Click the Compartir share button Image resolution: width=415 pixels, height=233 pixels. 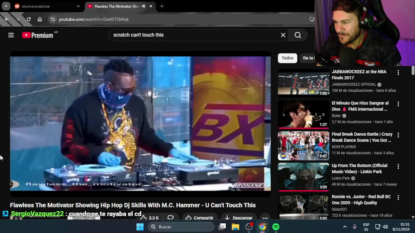tap(199, 217)
